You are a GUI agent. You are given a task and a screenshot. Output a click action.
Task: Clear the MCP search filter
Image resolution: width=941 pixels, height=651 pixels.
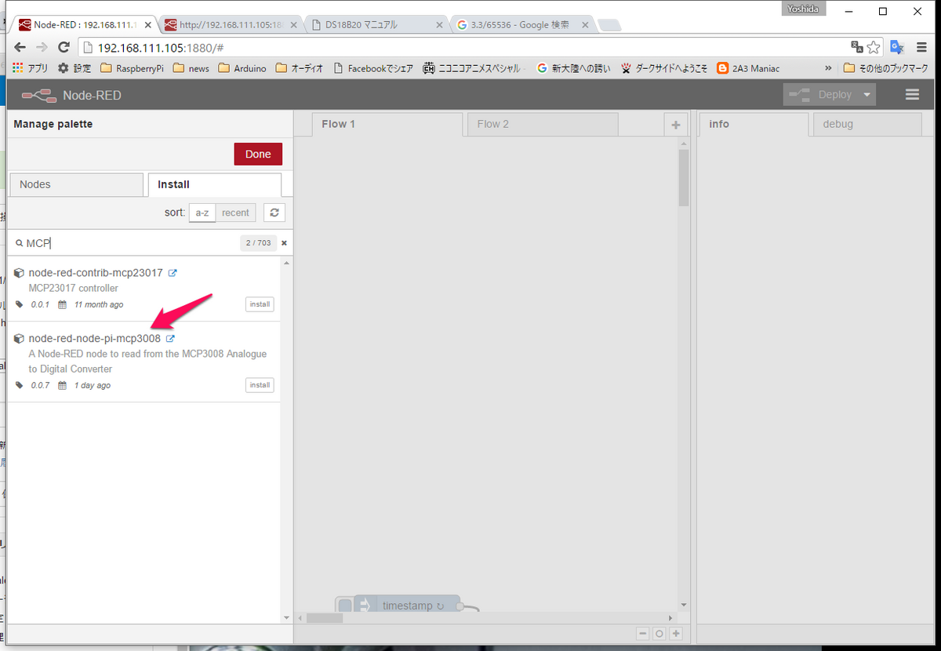coord(284,243)
